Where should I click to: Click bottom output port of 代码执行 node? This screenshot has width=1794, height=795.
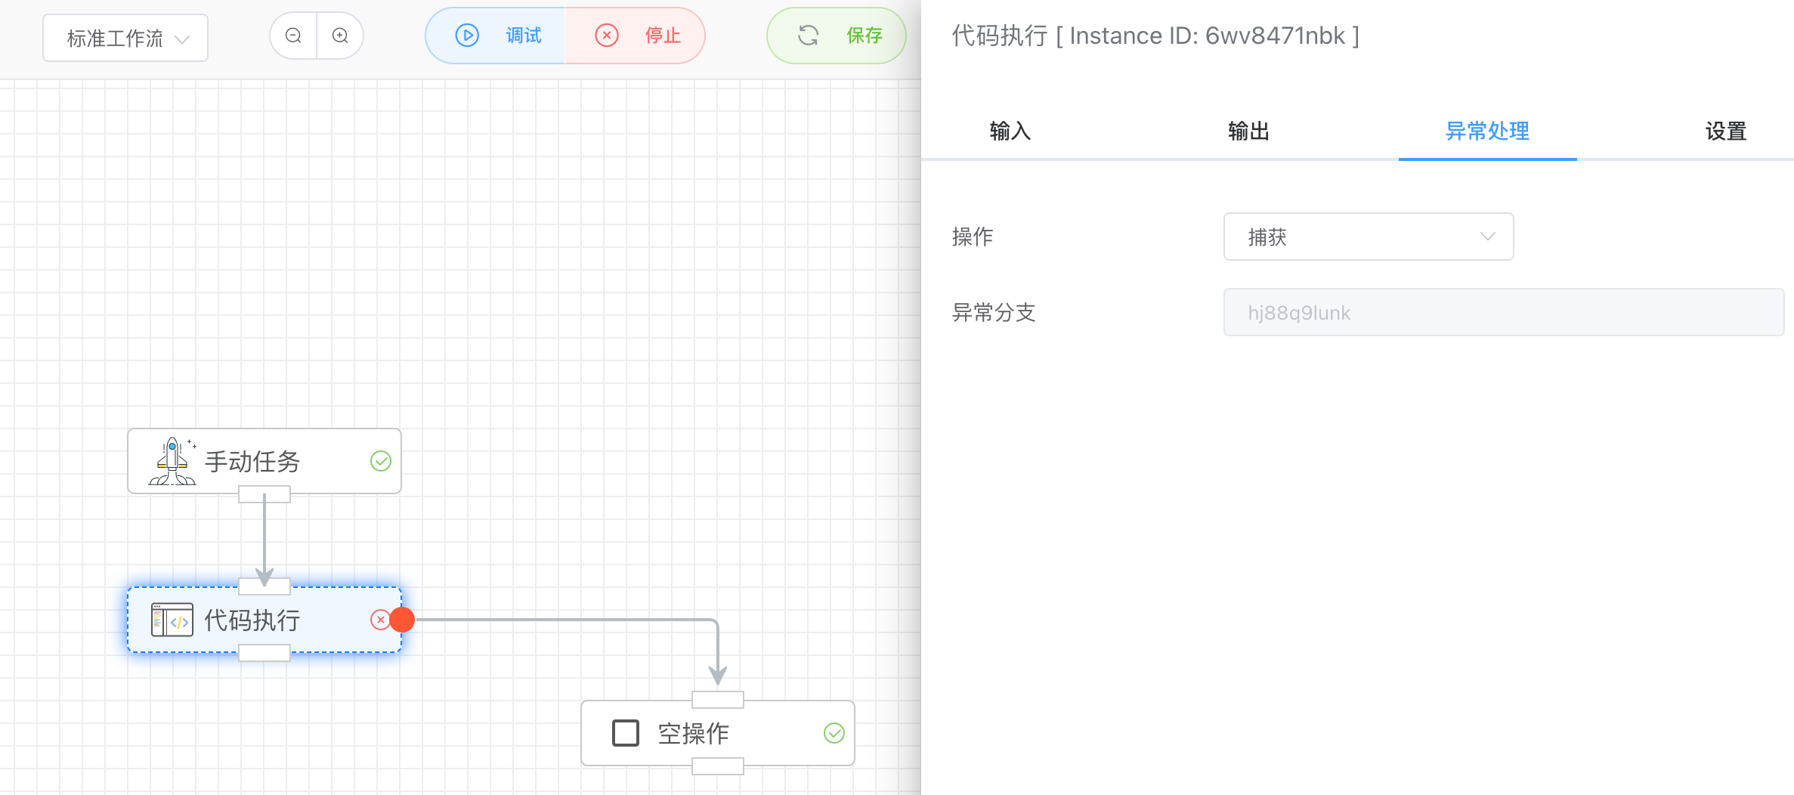264,653
